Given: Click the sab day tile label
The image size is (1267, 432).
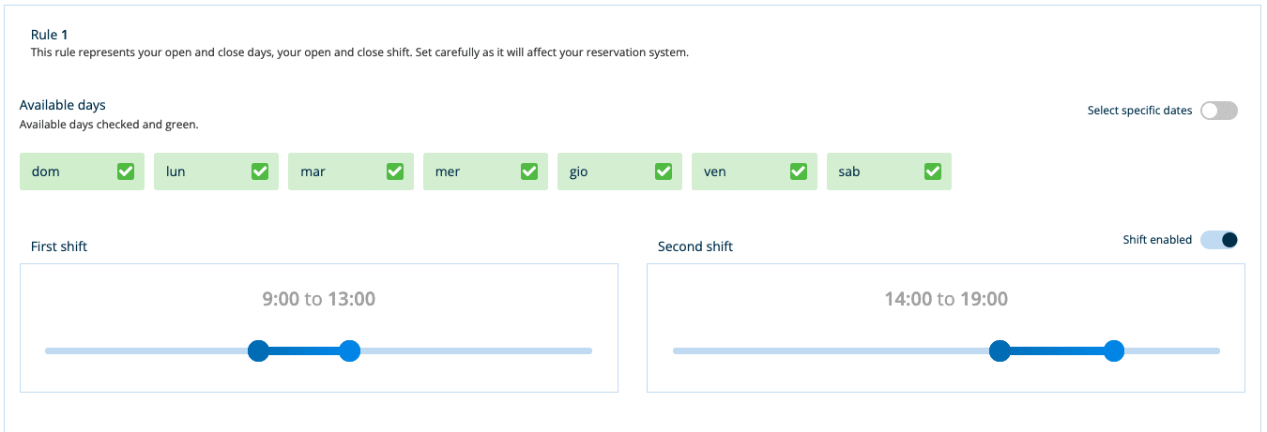Looking at the screenshot, I should (849, 171).
